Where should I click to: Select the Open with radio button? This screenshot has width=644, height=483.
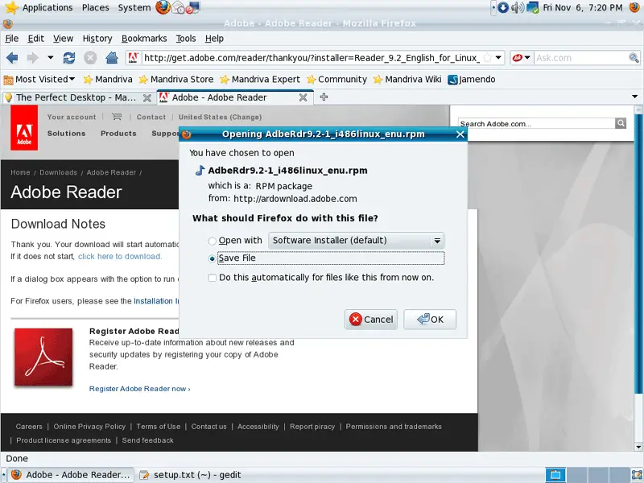pyautogui.click(x=212, y=241)
